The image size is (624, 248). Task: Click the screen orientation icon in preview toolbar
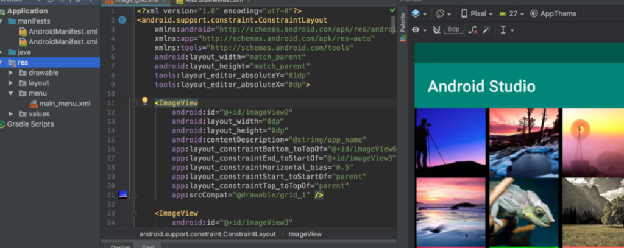tap(442, 13)
